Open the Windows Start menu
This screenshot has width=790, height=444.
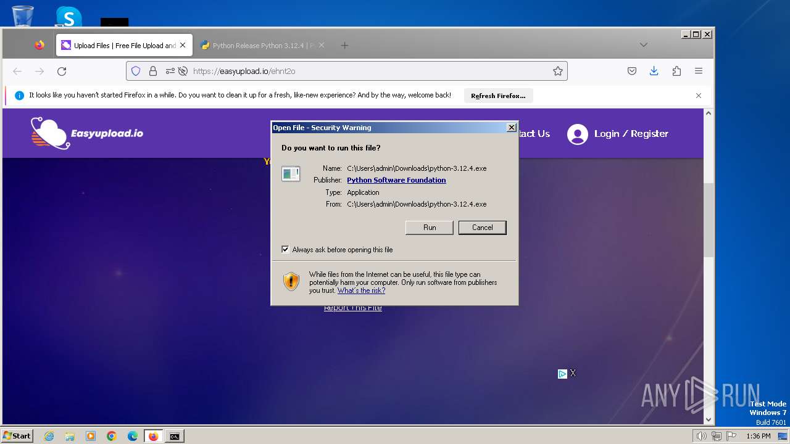click(17, 436)
